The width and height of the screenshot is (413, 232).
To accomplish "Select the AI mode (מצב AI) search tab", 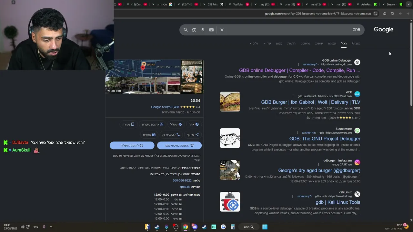I will coord(356,43).
